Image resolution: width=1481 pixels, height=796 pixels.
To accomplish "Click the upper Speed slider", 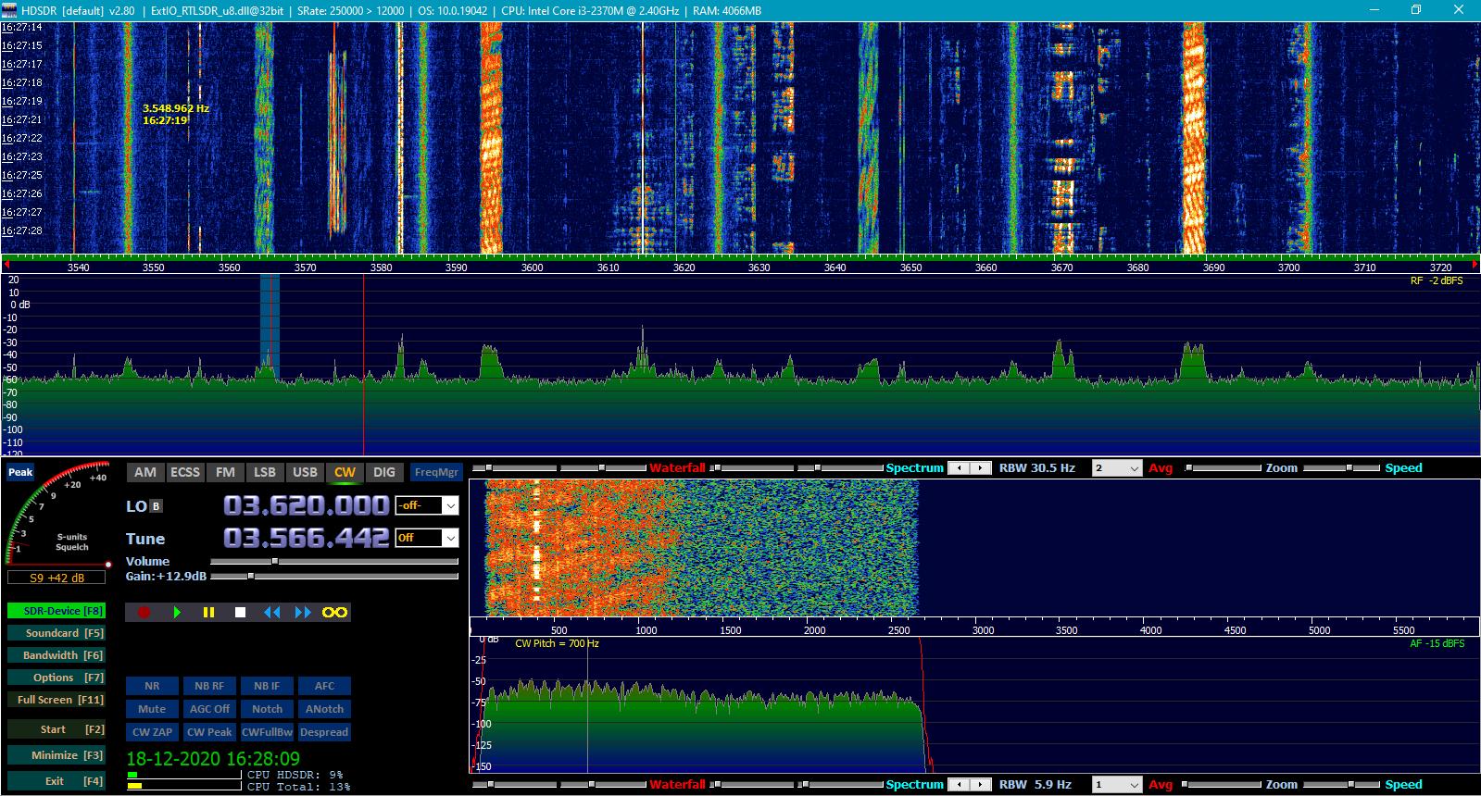I will (1343, 468).
